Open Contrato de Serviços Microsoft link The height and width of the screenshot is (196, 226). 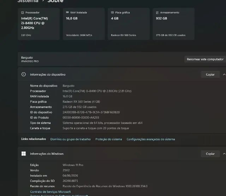(x=50, y=192)
